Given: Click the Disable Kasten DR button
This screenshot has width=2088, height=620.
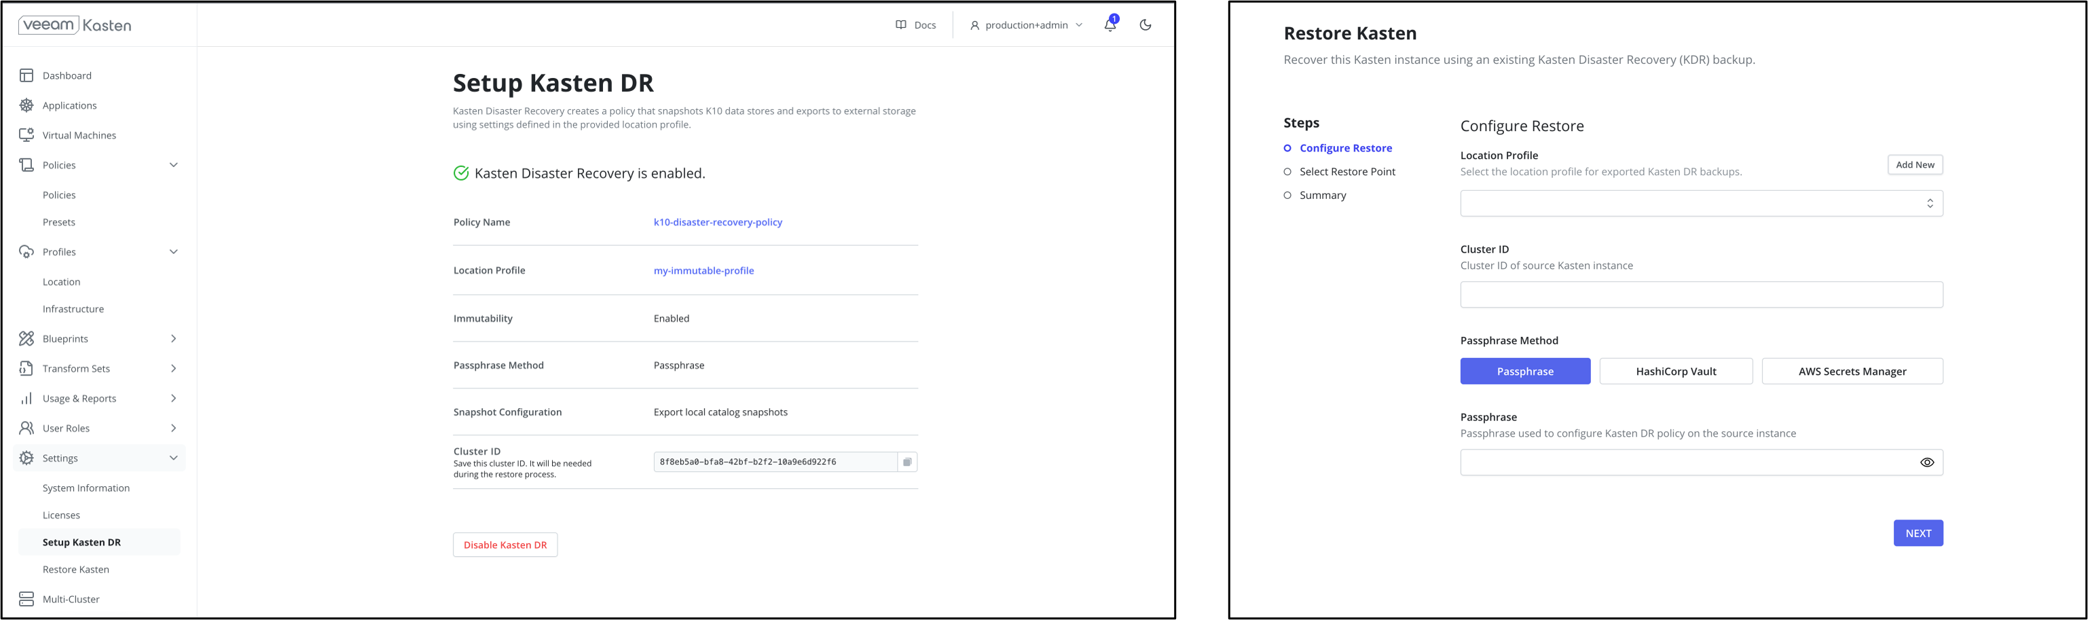Looking at the screenshot, I should click(x=505, y=545).
